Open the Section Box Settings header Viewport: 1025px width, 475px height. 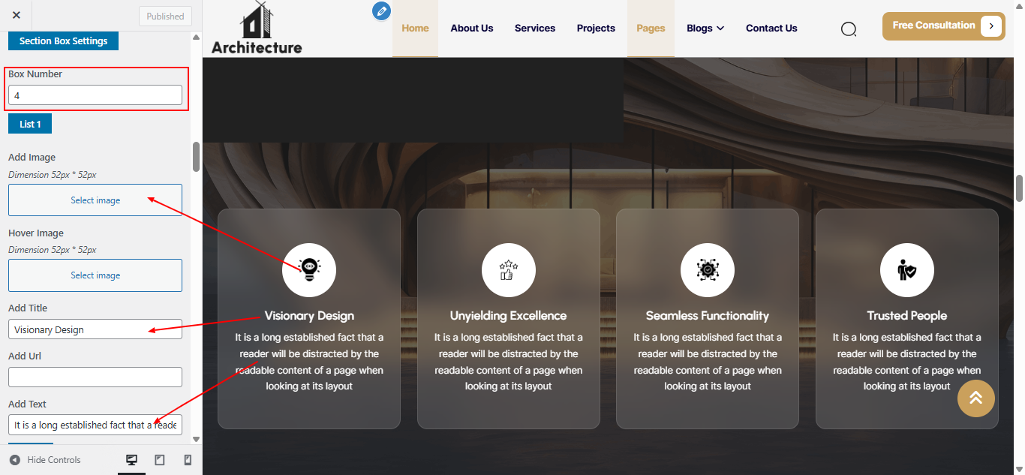point(63,41)
